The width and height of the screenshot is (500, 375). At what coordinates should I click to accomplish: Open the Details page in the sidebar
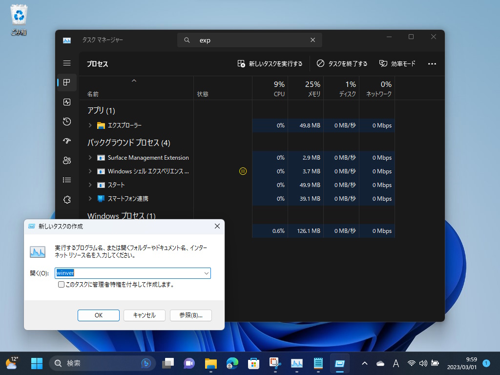point(67,180)
